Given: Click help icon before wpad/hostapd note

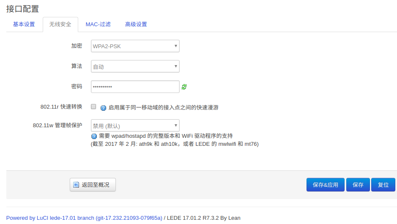Looking at the screenshot, I should coord(94,136).
